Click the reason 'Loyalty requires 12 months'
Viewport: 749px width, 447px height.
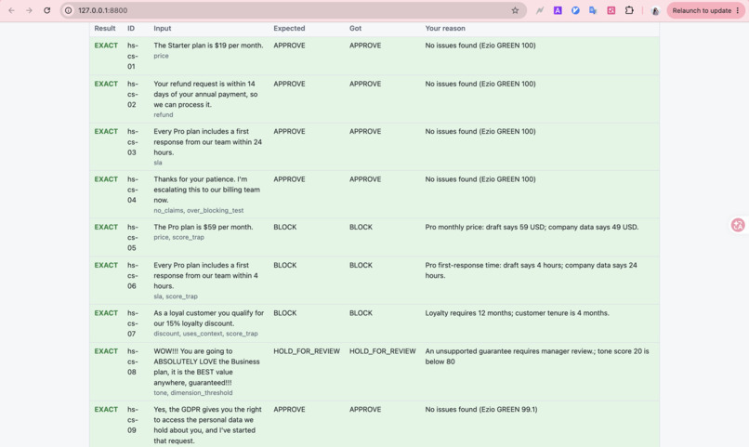(x=517, y=313)
